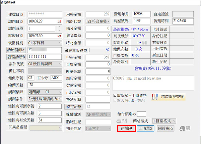Toggle 寫入病患IC卡醫令 checkbox

coord(115,100)
